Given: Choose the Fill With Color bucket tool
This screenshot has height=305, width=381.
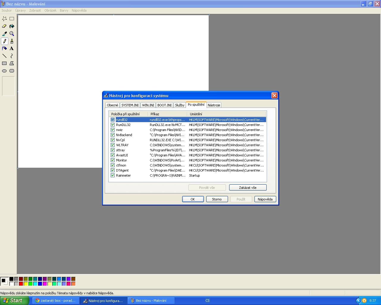Looking at the screenshot, I should tap(12, 26).
